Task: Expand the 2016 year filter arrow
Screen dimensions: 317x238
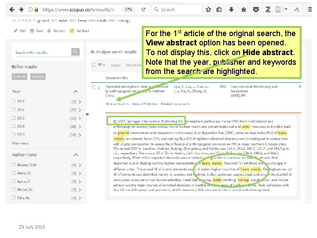Action: [80, 110]
